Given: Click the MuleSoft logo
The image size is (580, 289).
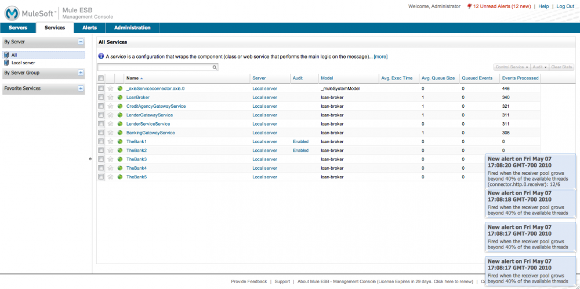Looking at the screenshot, I should (31, 13).
